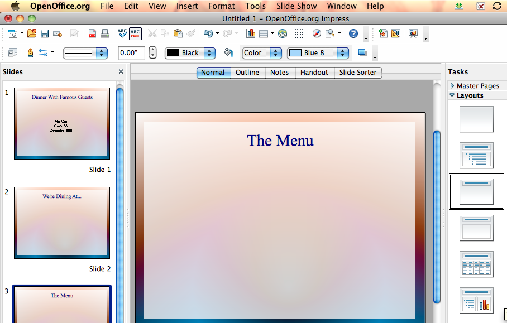507x323 pixels.
Task: Open the Black line color dropdown
Action: click(x=190, y=53)
